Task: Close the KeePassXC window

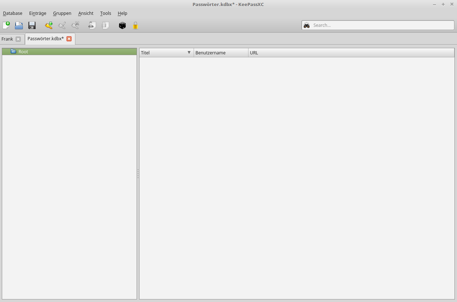Action: (x=452, y=4)
